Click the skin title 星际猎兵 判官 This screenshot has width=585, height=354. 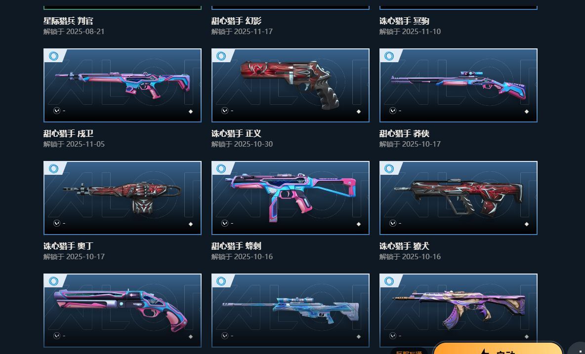[68, 21]
